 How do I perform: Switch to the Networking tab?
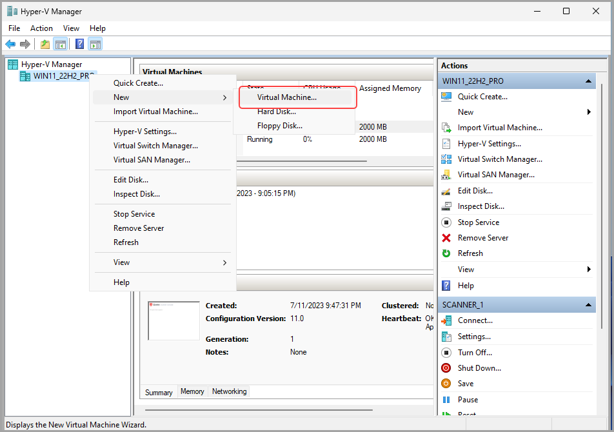(x=229, y=391)
